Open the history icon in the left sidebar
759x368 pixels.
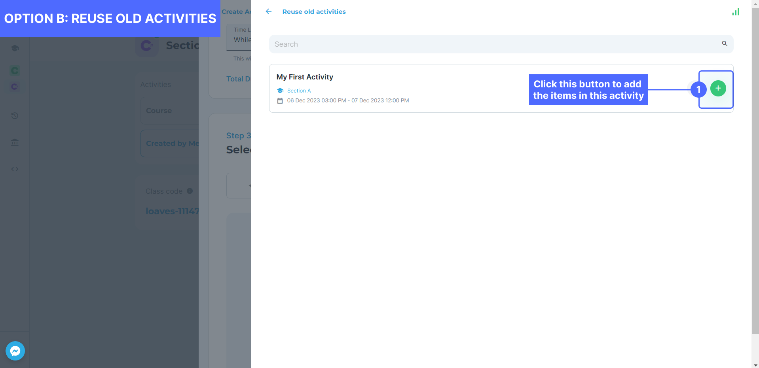point(15,116)
